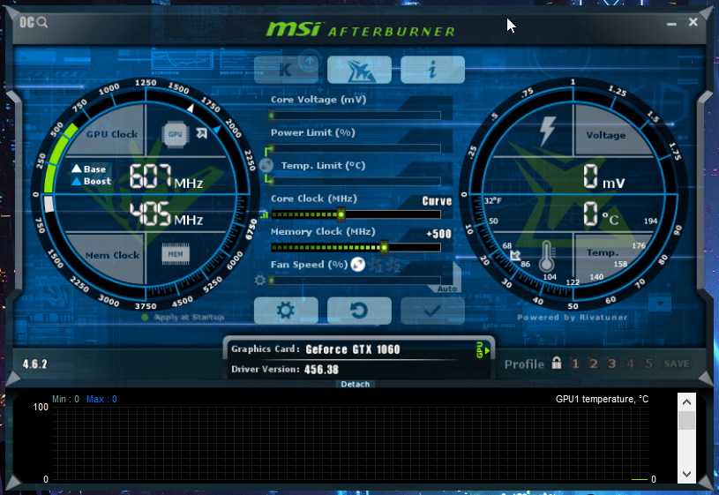719x495 pixels.
Task: Click the monitoring graph scrollbar thumb
Action: (686, 420)
